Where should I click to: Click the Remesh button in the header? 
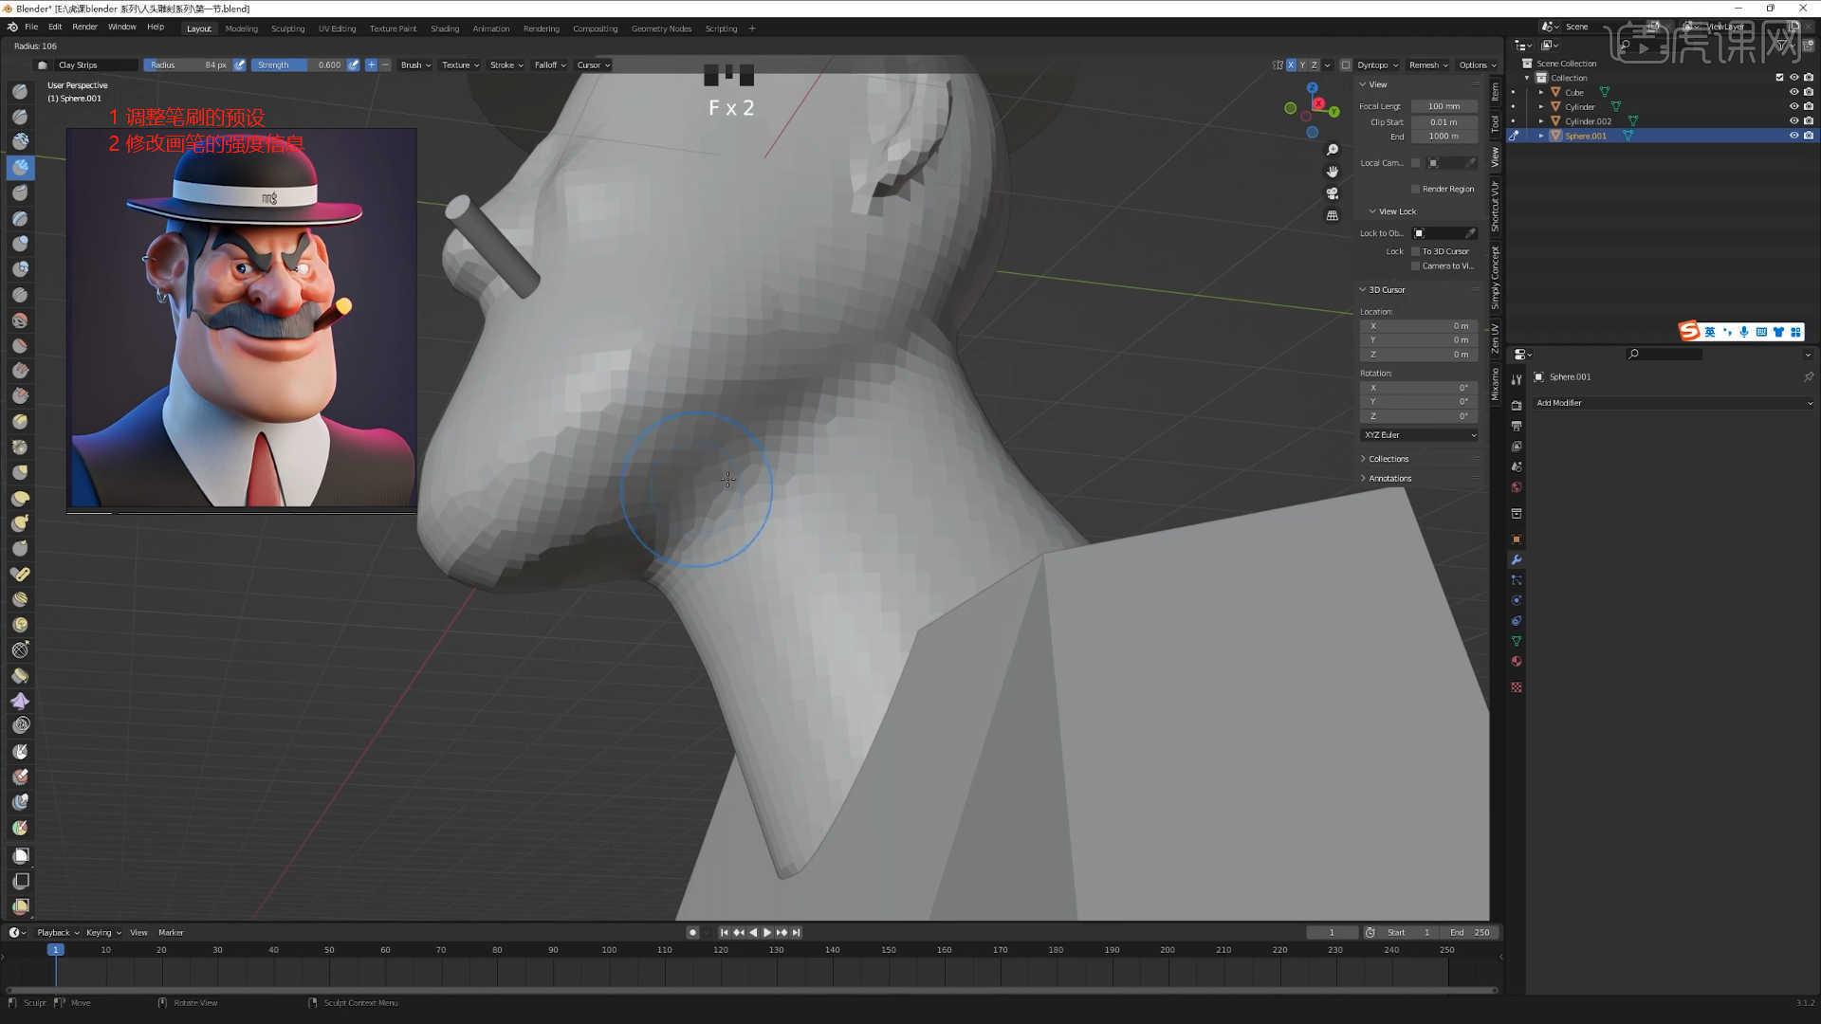(1426, 64)
